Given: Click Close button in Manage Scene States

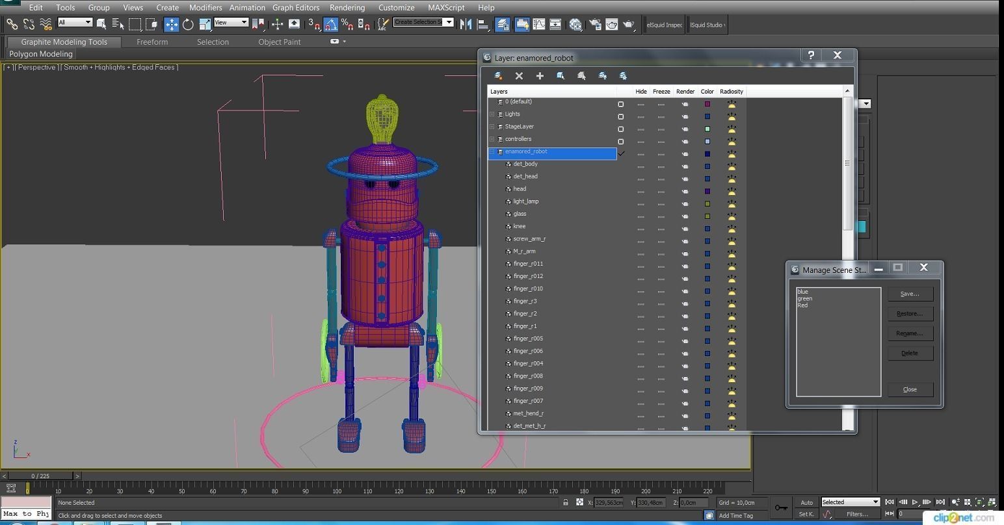Looking at the screenshot, I should tap(910, 389).
